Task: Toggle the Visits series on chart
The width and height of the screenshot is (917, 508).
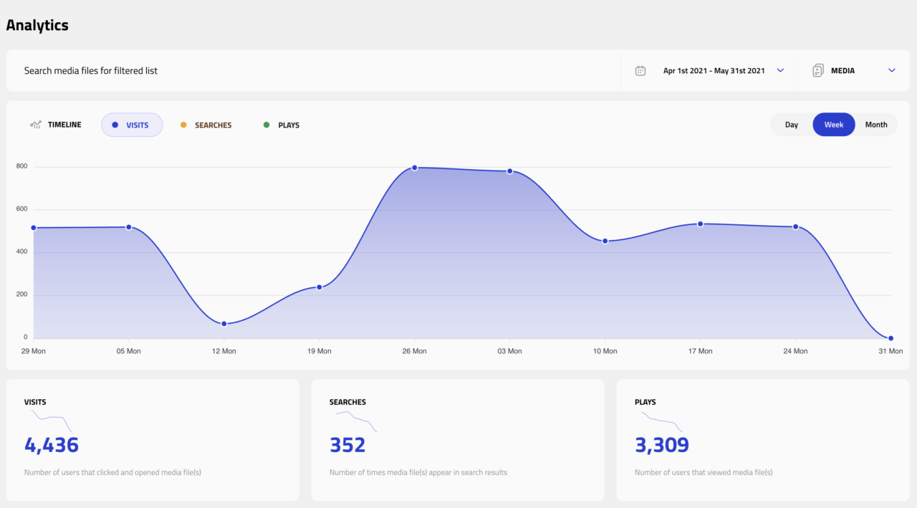Action: click(x=133, y=125)
